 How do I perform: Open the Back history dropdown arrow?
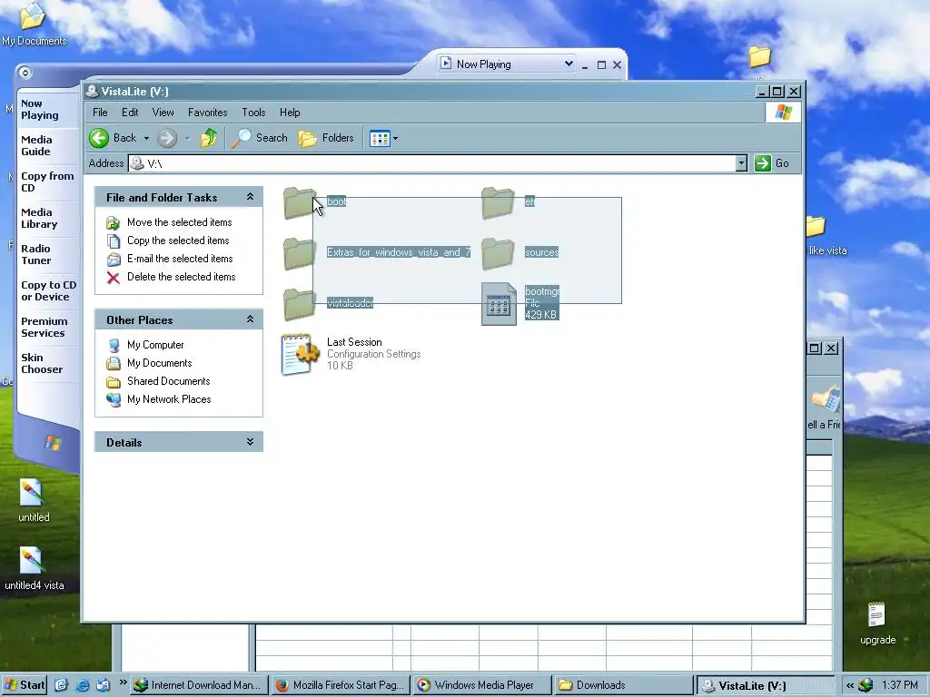(x=146, y=138)
